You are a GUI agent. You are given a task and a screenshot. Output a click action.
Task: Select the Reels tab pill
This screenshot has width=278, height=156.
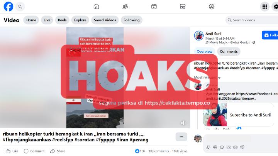tap(62, 20)
